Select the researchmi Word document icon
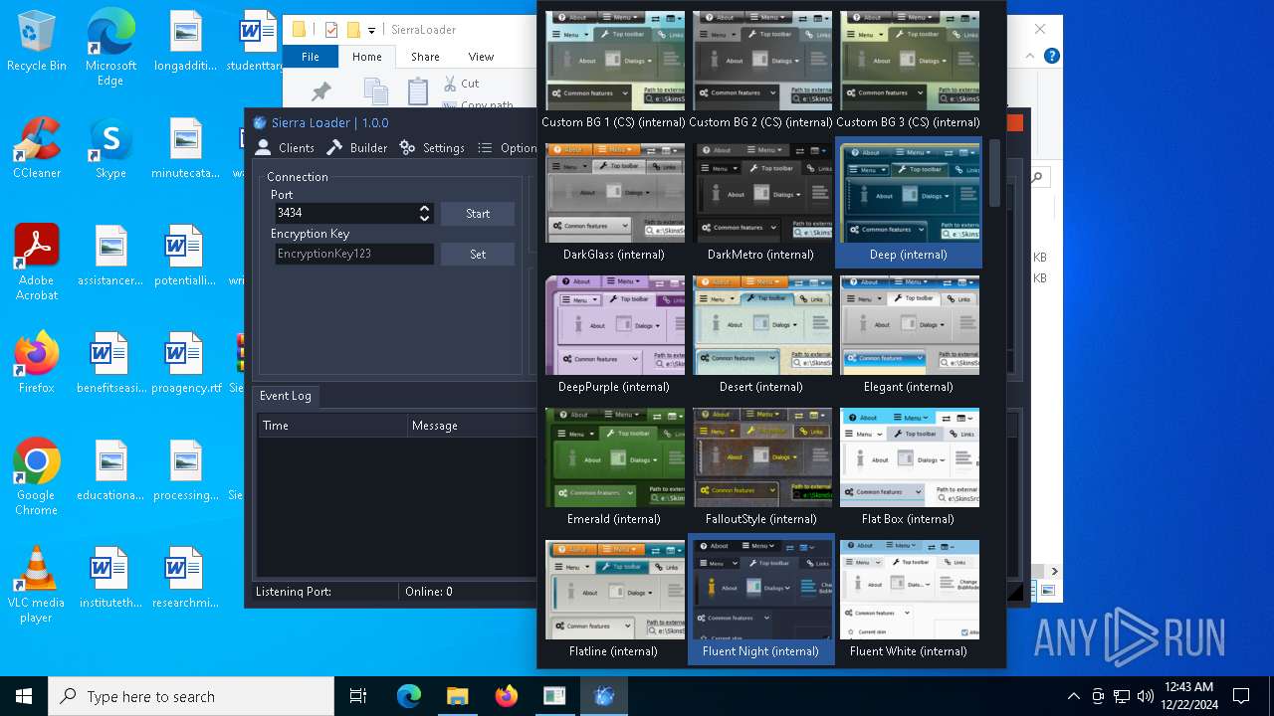This screenshot has height=716, width=1274. point(186,578)
